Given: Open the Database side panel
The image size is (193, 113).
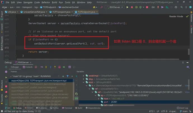Looking at the screenshot, I should point(191,16).
